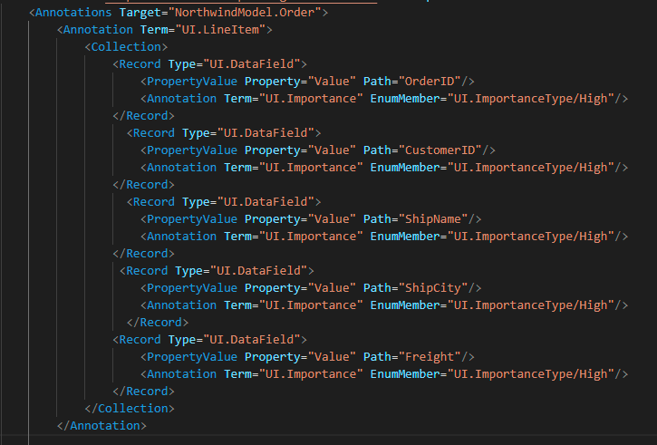
Task: Click the "Path" attribute on the Freight line
Action: pos(377,357)
